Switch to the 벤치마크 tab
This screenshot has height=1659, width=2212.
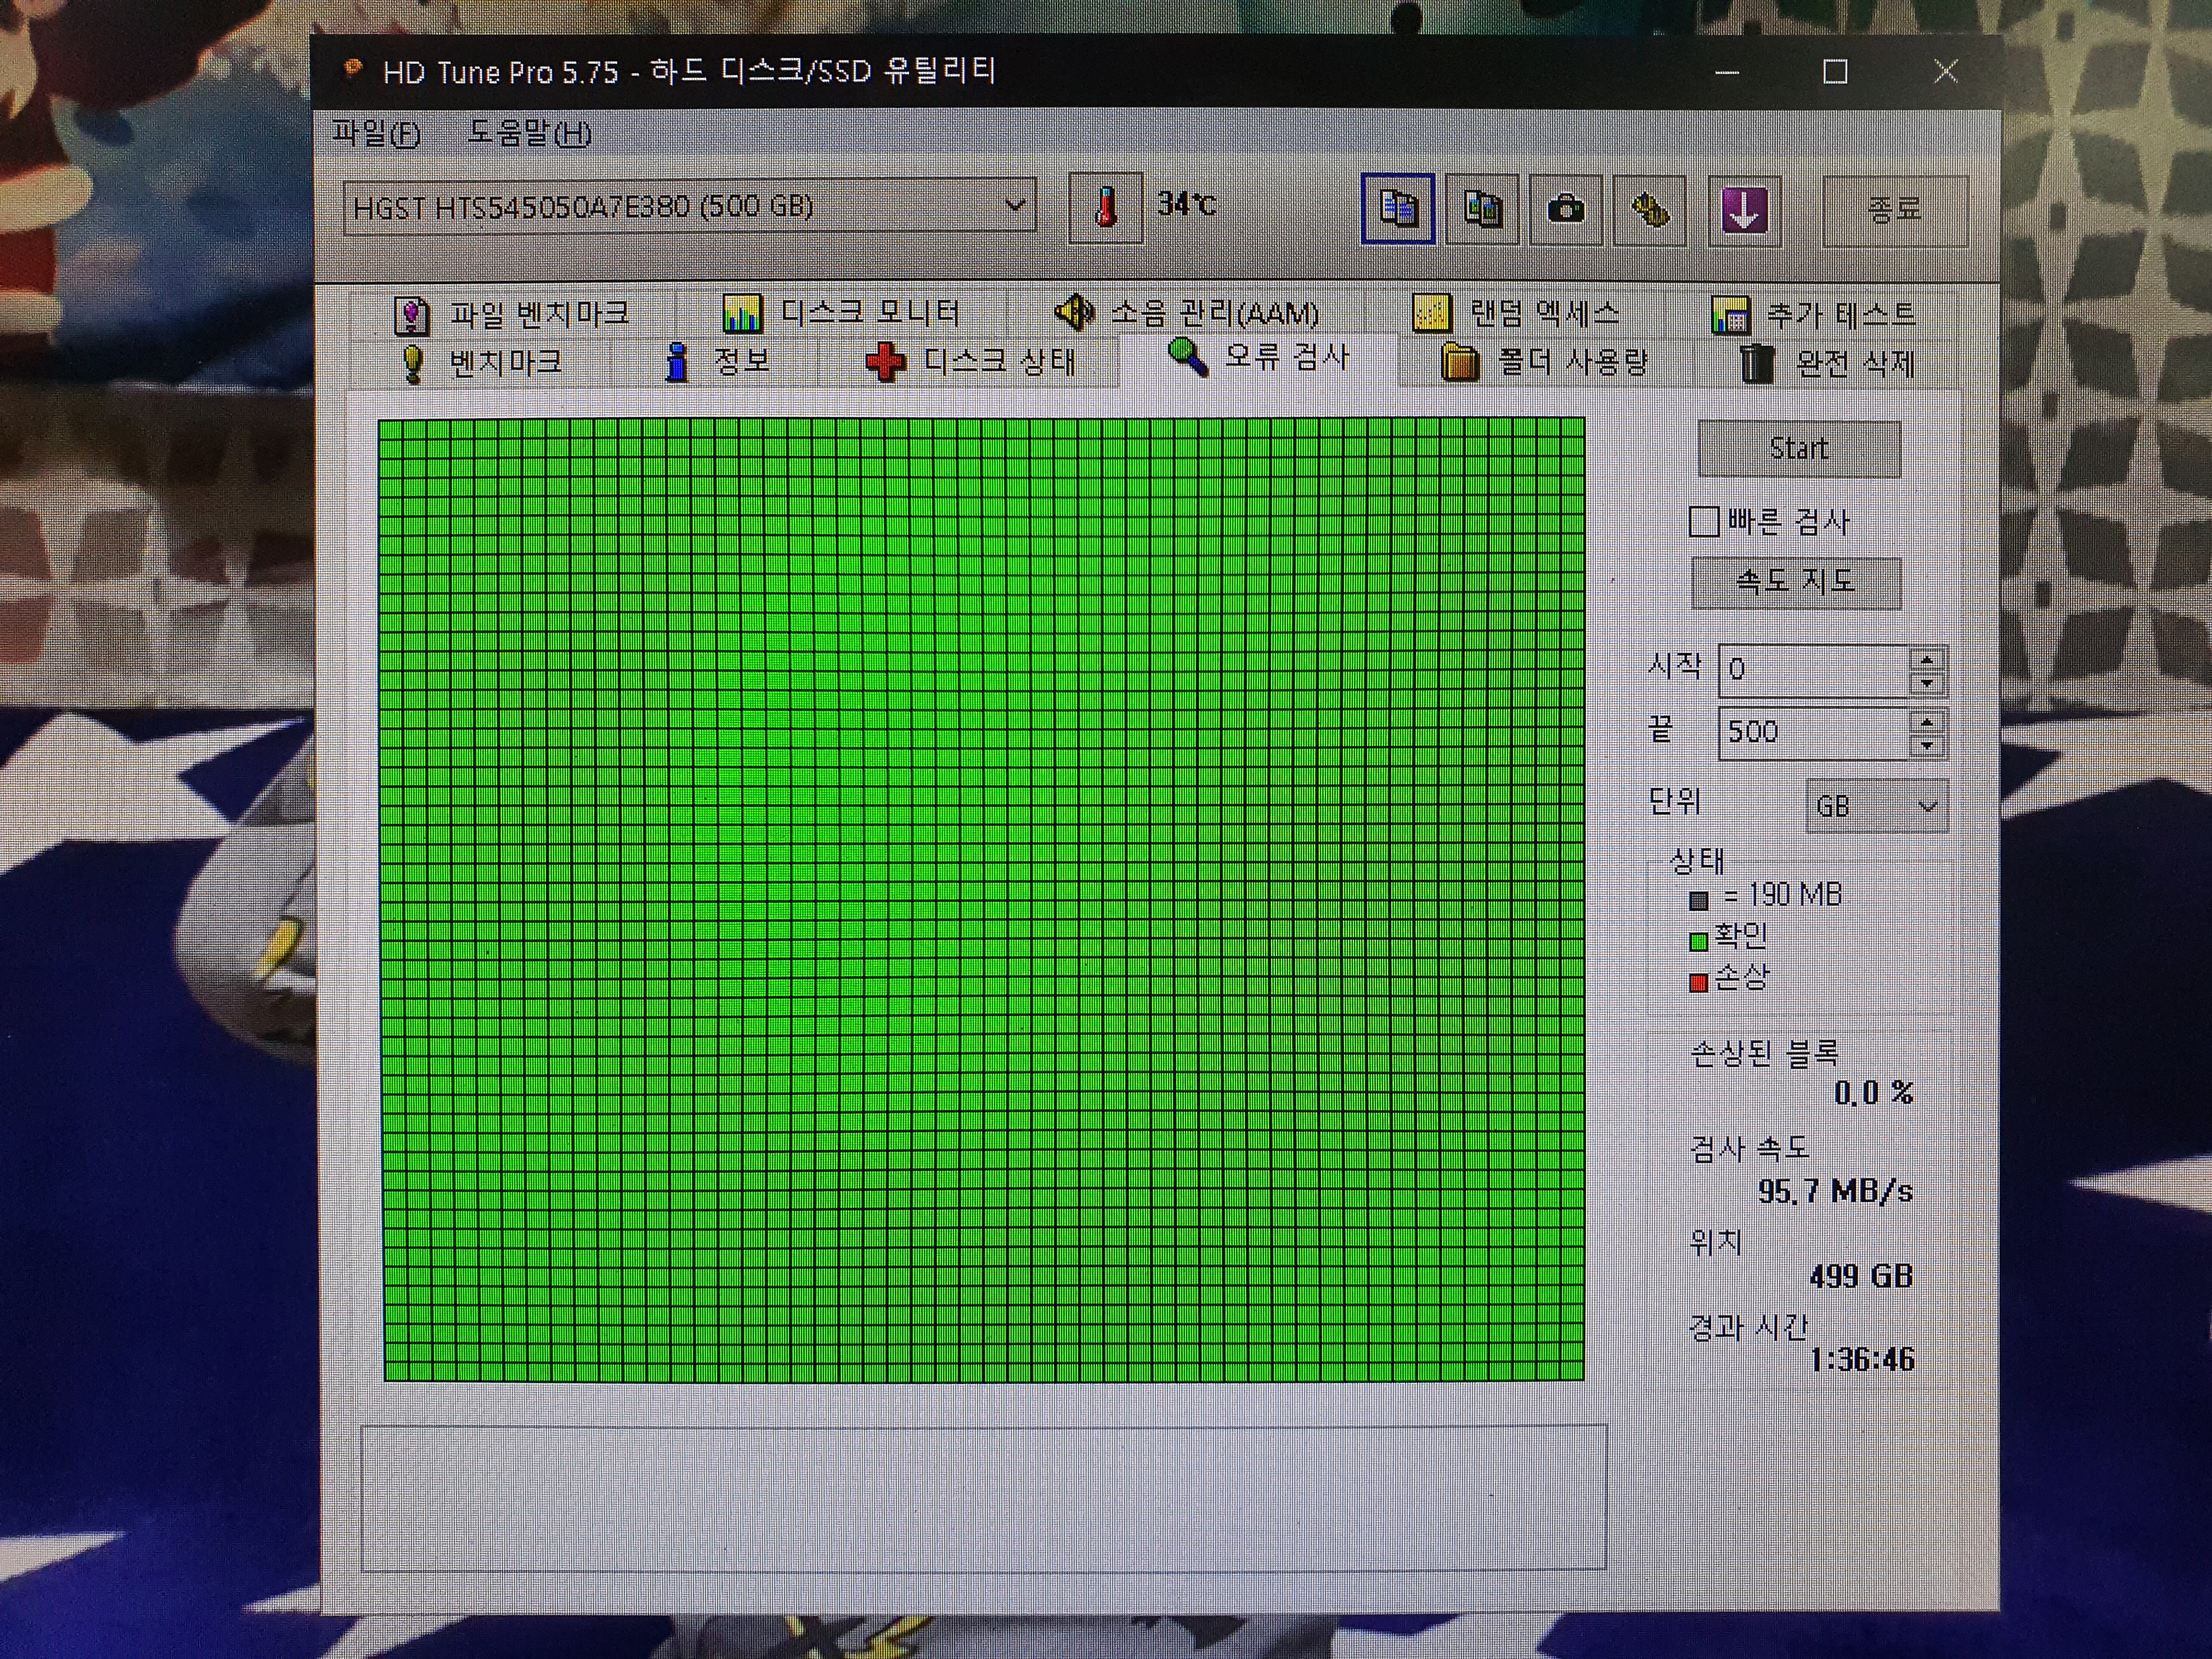click(x=480, y=363)
